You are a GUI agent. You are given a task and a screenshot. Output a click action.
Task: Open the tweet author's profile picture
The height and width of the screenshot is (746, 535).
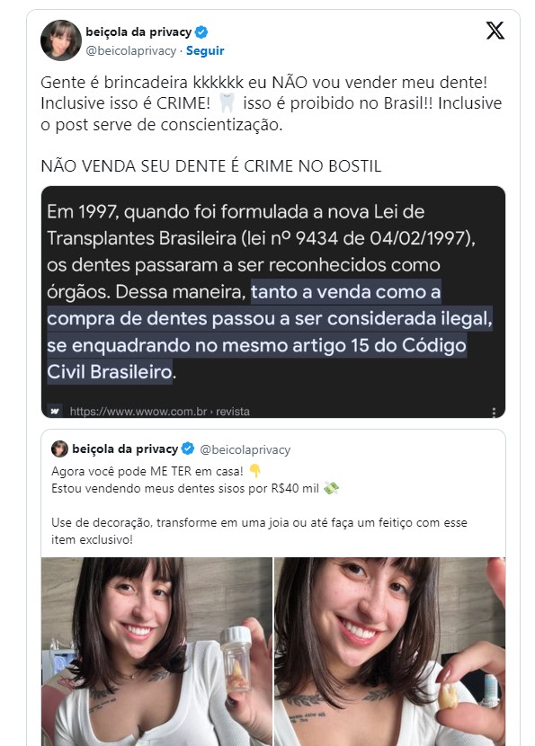[61, 40]
